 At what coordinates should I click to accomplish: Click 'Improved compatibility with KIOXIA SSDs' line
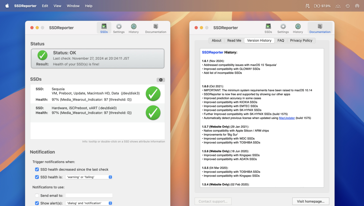point(229,102)
